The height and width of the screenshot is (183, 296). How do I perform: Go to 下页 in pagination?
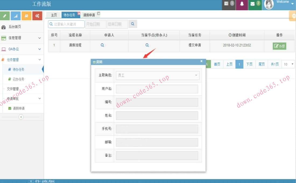pos(249,64)
